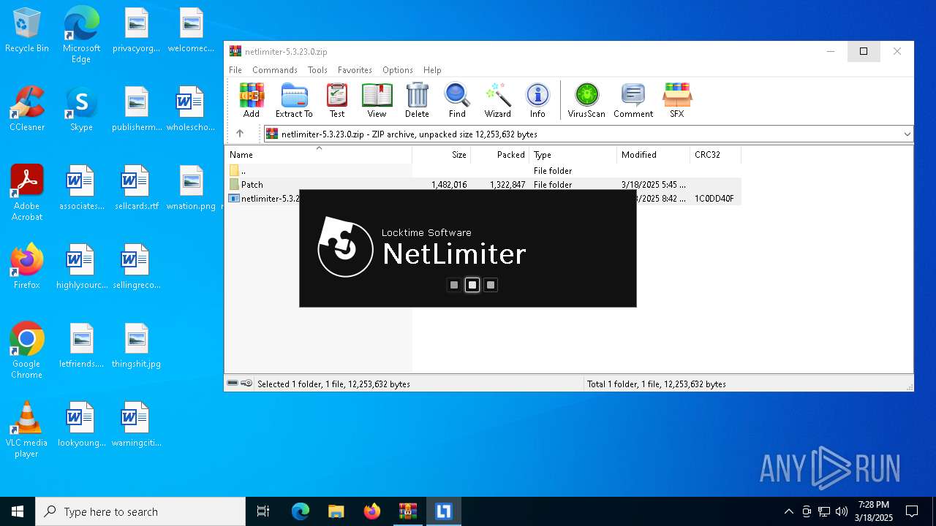Sort by the Modified column header
The height and width of the screenshot is (526, 936).
654,155
